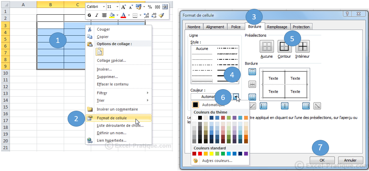Screen dimensions: 369x171
Task: Select the format painter brush
Action: point(161,15)
